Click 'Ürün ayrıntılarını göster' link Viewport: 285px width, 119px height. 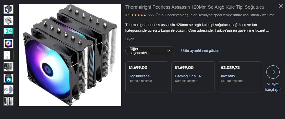[200, 51]
